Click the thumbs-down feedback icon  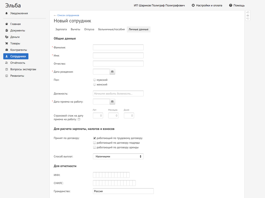pos(248,19)
